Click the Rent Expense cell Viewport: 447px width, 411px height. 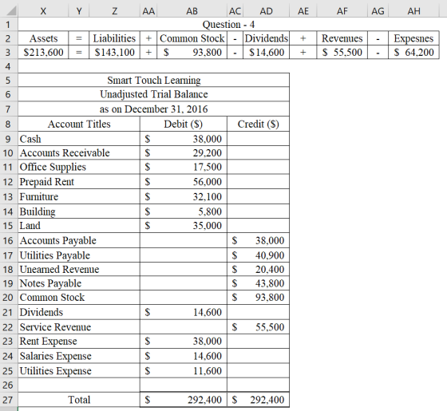tap(79, 342)
